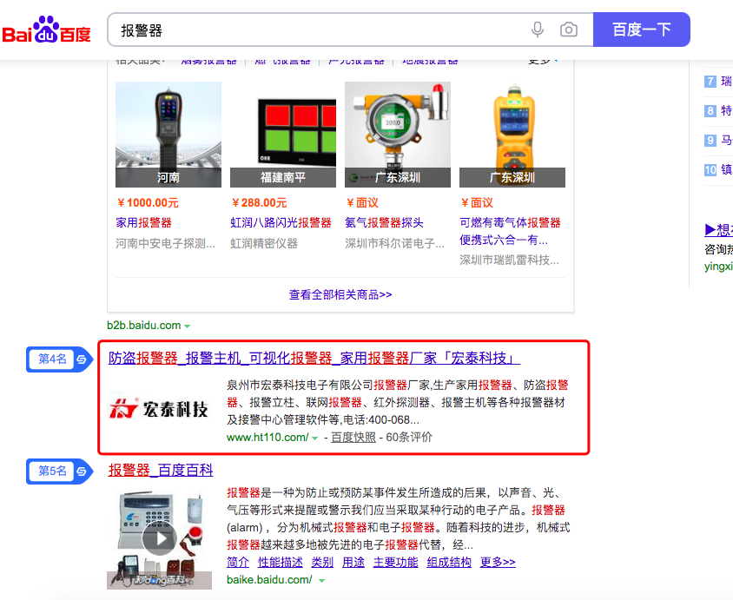Expand the b2b.baidu.com dropdown arrow

point(188,326)
